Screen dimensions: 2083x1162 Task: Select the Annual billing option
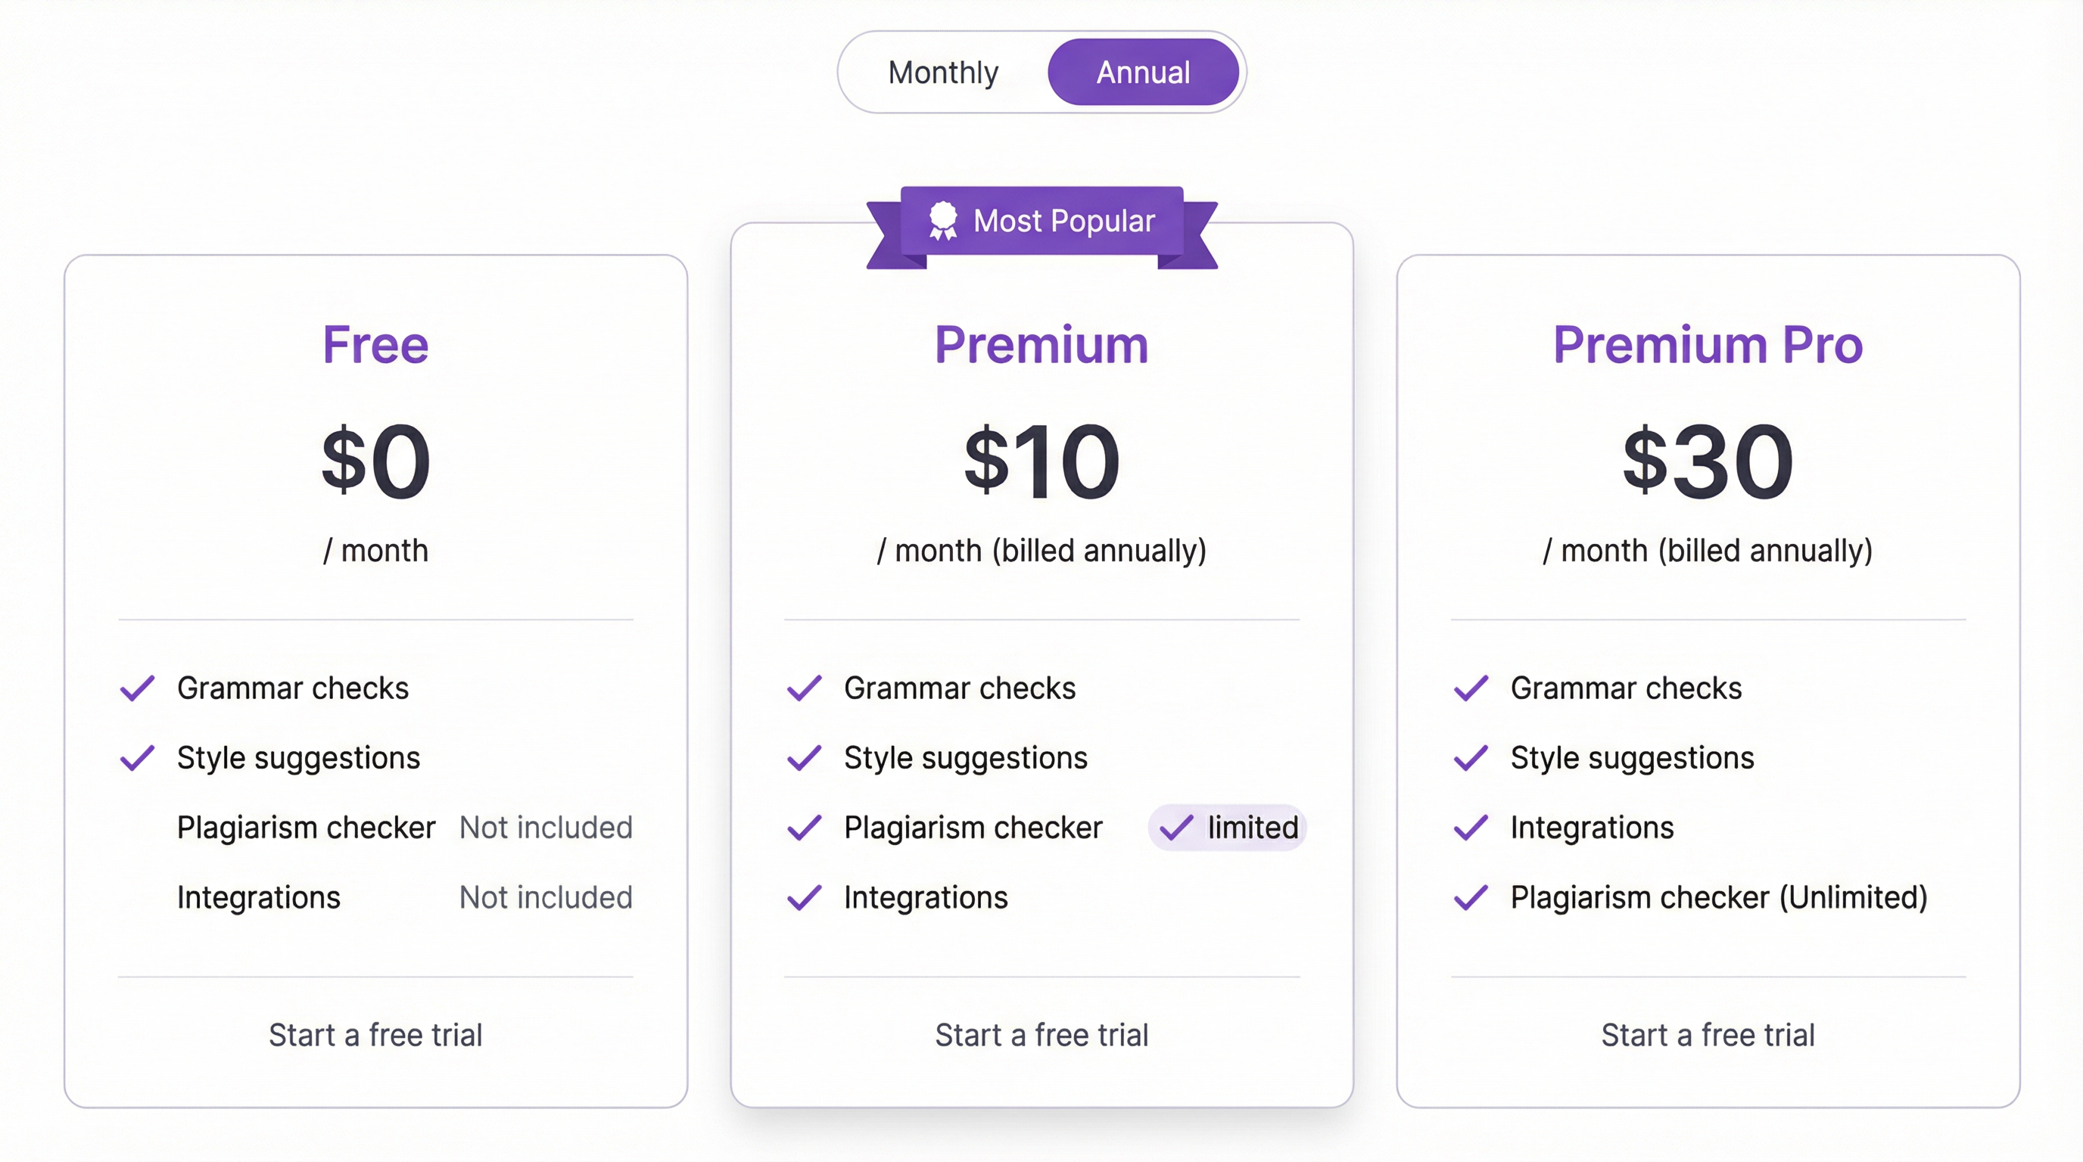click(1143, 73)
